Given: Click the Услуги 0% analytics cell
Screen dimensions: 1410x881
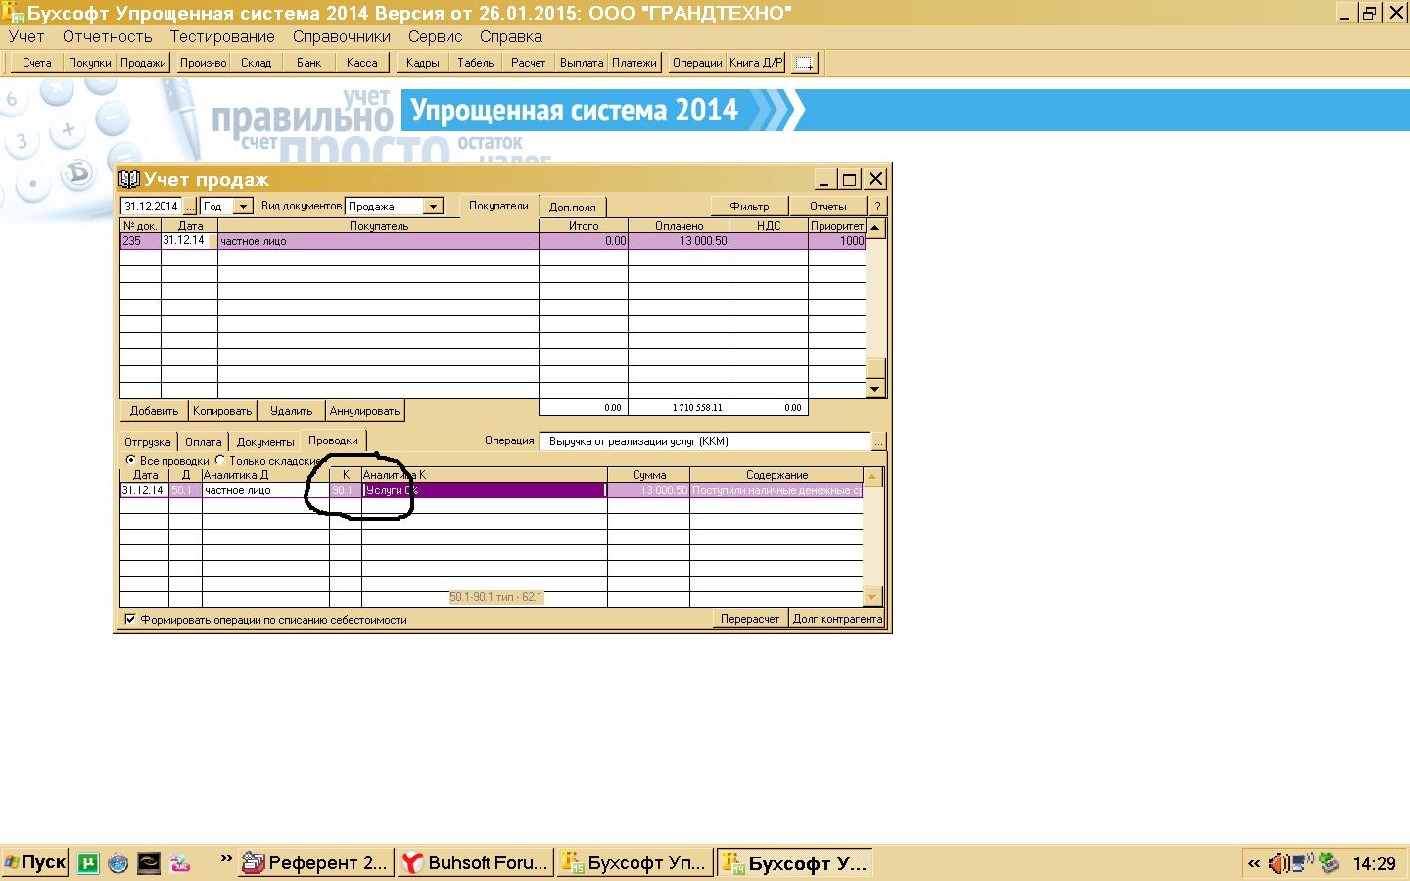Looking at the screenshot, I should 484,490.
